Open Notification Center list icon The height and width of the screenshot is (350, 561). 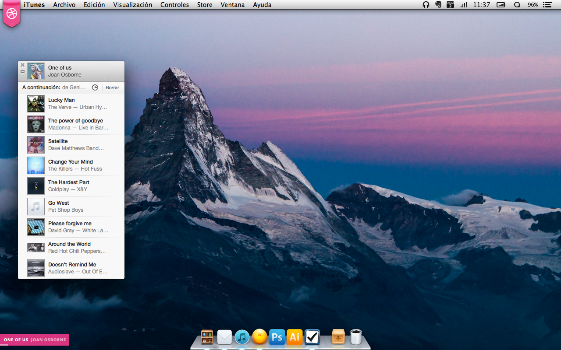click(x=547, y=5)
